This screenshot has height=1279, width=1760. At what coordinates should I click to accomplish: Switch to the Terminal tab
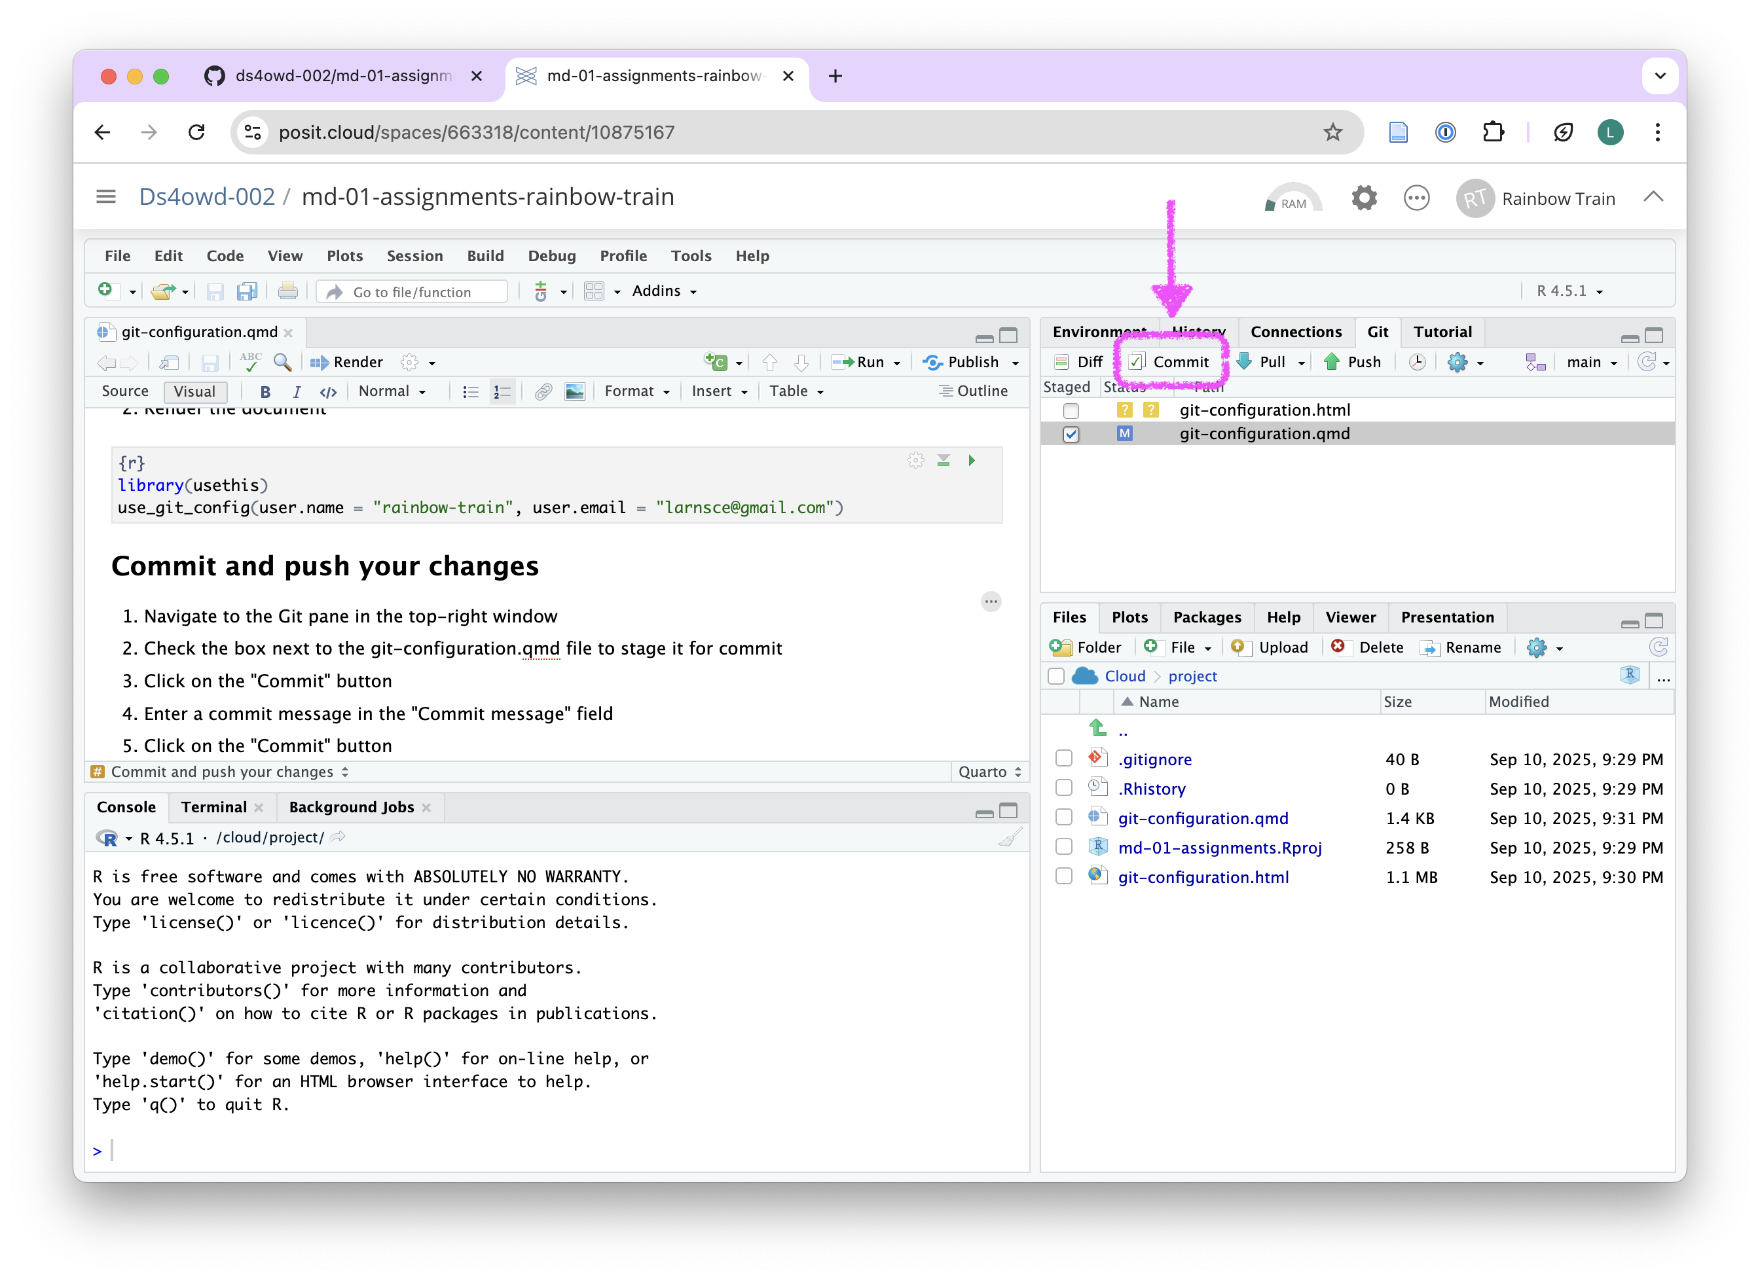point(213,808)
